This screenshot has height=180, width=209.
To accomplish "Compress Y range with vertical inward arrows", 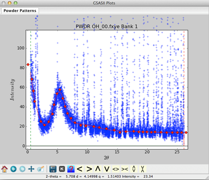I will pos(142,169).
